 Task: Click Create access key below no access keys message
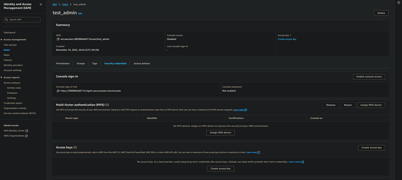221,169
